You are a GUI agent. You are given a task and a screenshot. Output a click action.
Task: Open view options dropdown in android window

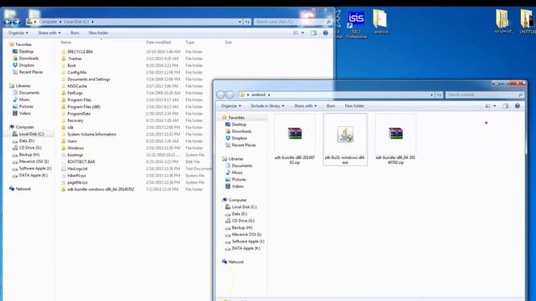click(x=495, y=106)
